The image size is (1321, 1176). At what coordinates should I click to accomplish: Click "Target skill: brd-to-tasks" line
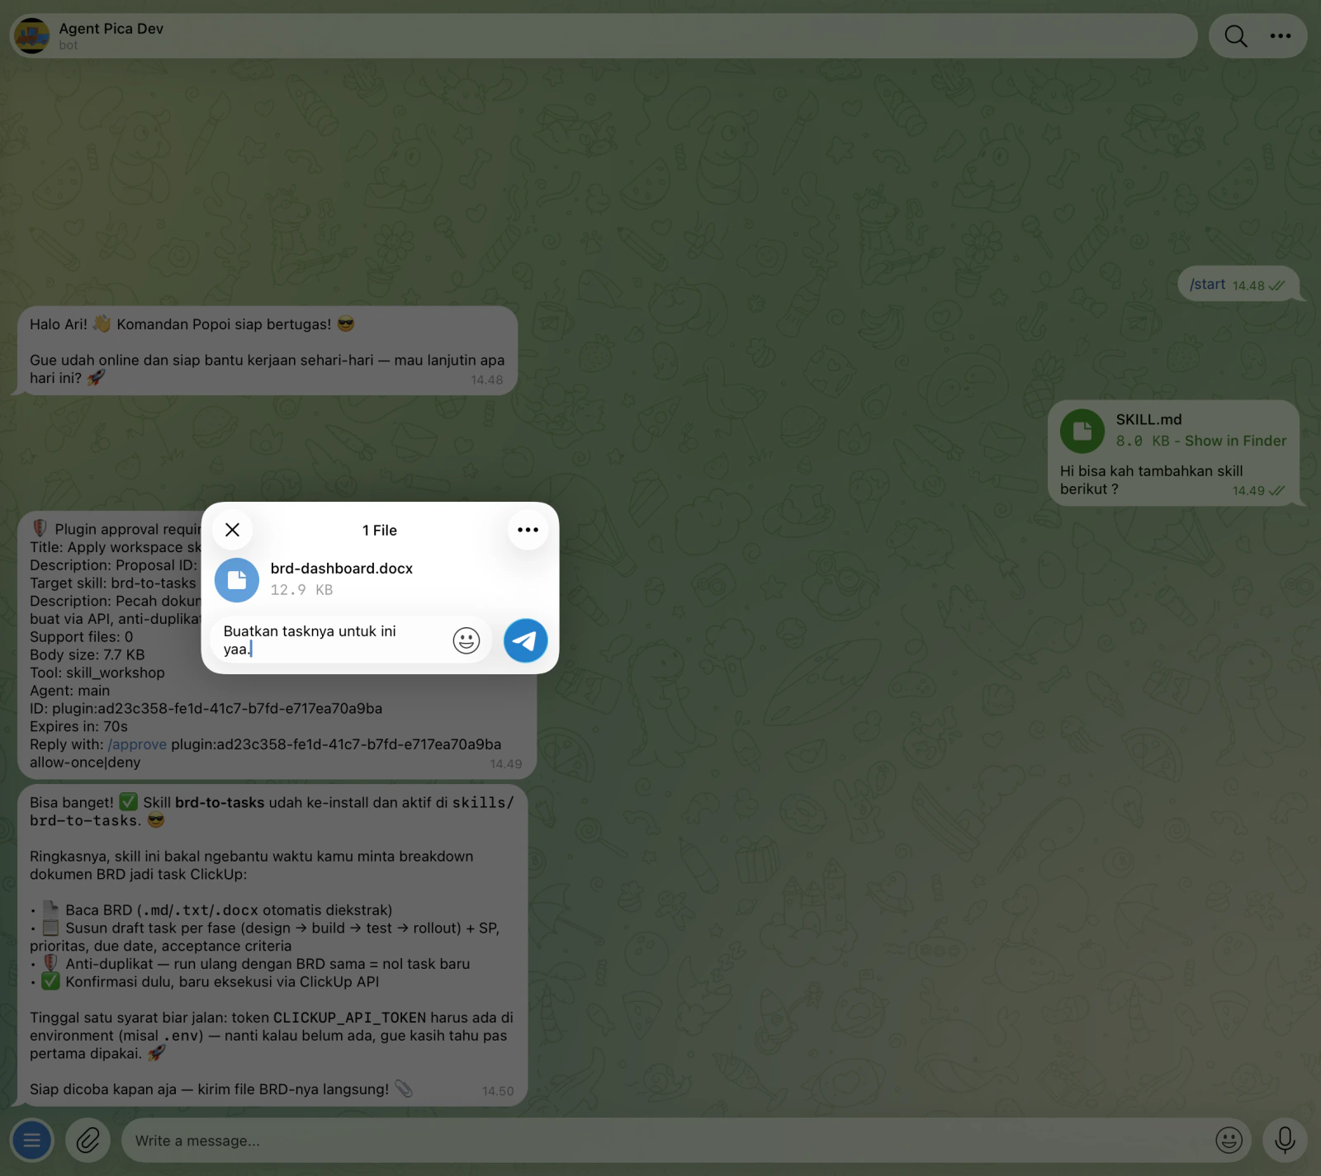point(113,583)
